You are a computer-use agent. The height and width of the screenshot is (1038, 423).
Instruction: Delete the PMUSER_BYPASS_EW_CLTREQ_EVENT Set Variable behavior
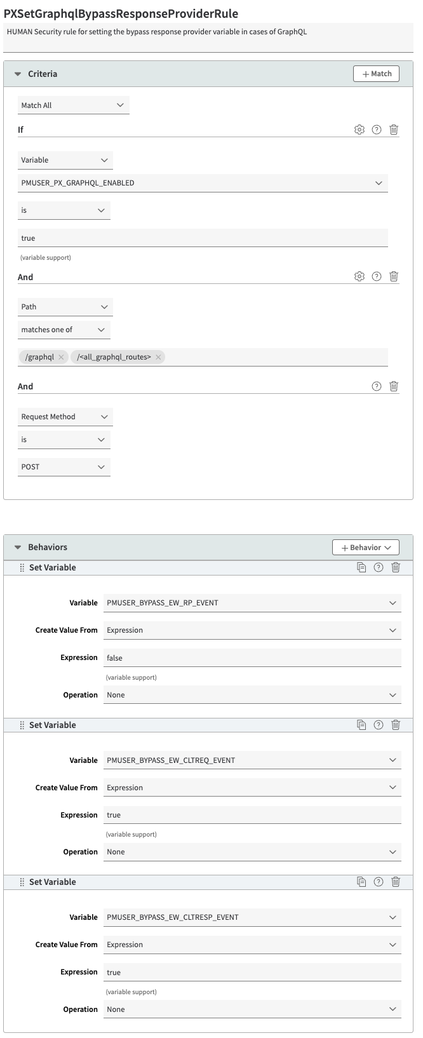click(396, 725)
